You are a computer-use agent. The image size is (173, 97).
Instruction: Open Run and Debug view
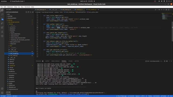pos(2,23)
